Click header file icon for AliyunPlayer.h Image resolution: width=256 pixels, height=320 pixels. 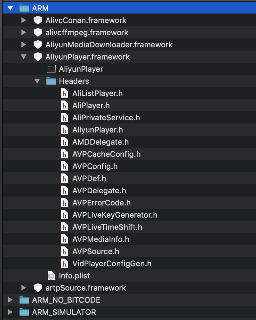[65, 130]
